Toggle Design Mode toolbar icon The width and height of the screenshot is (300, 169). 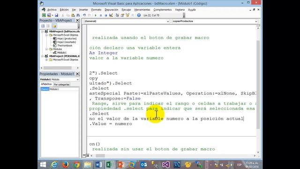click(111, 15)
